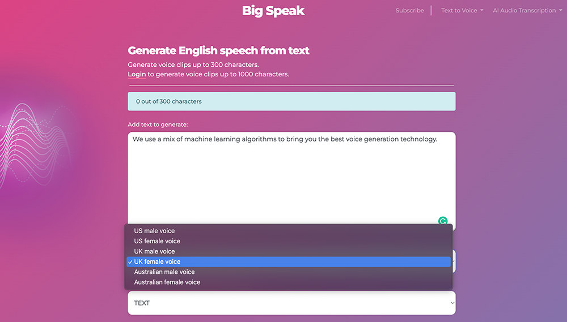Click the '0 out of 300 characters' counter
The image size is (567, 322).
click(x=291, y=101)
